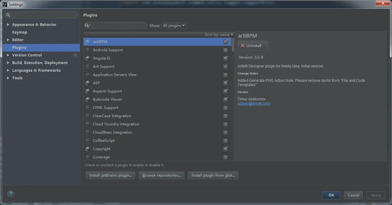This screenshot has width=392, height=205.
Task: Click the ClearCase Integration plugin icon
Action: pyautogui.click(x=88, y=116)
